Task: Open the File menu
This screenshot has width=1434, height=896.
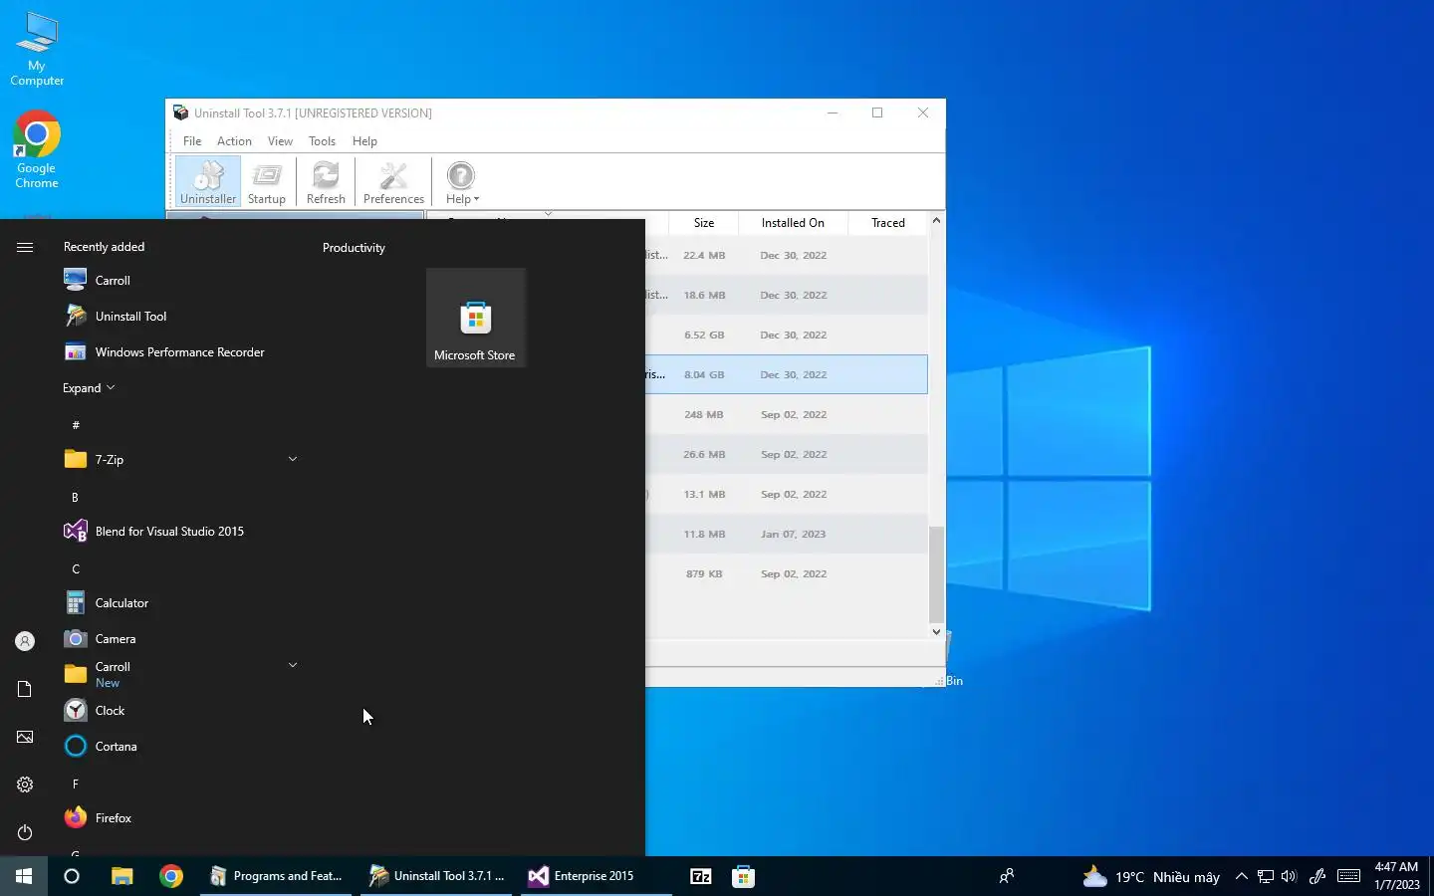Action: click(x=192, y=141)
